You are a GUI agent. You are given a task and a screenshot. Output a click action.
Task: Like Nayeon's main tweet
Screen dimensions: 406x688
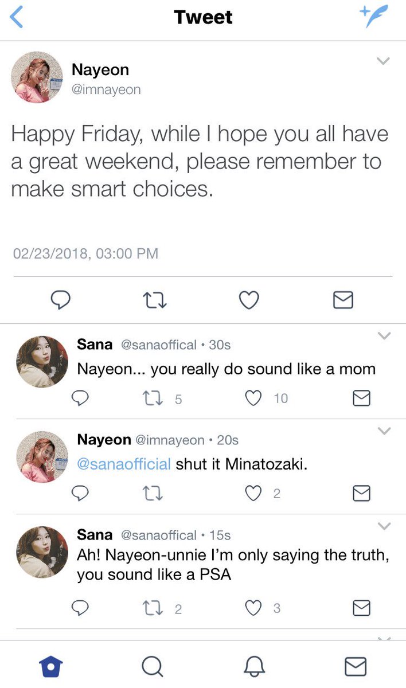coord(249,300)
